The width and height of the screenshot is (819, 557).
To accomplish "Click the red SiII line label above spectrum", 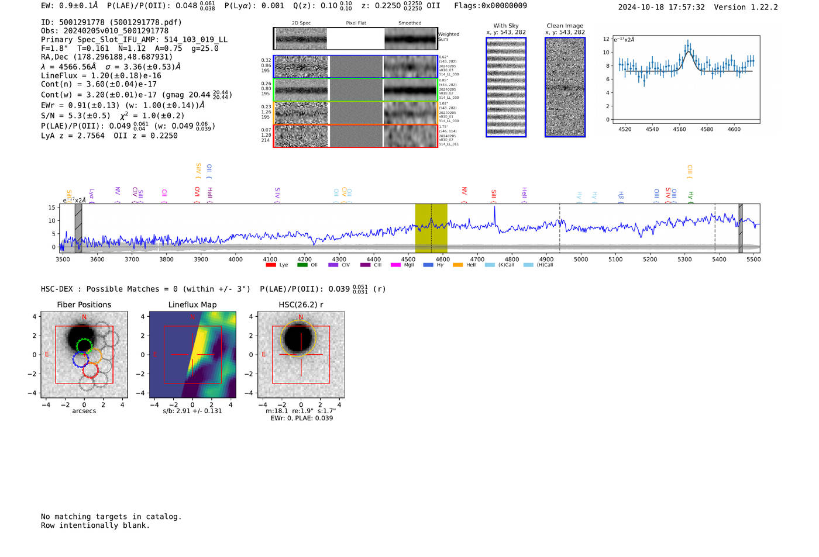I will [x=494, y=195].
